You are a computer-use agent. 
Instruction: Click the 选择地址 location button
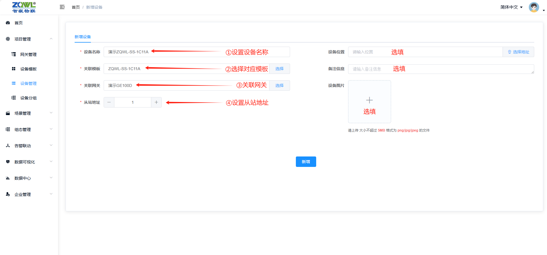(518, 52)
